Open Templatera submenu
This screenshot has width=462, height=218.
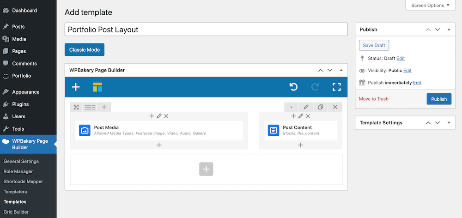point(15,192)
